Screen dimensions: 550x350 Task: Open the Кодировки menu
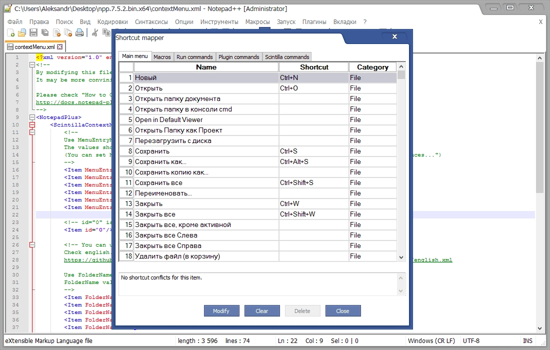click(112, 21)
